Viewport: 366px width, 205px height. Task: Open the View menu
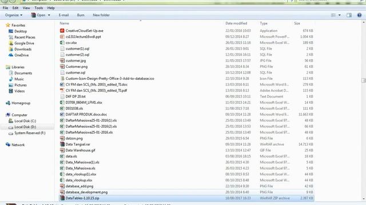(26, 8)
